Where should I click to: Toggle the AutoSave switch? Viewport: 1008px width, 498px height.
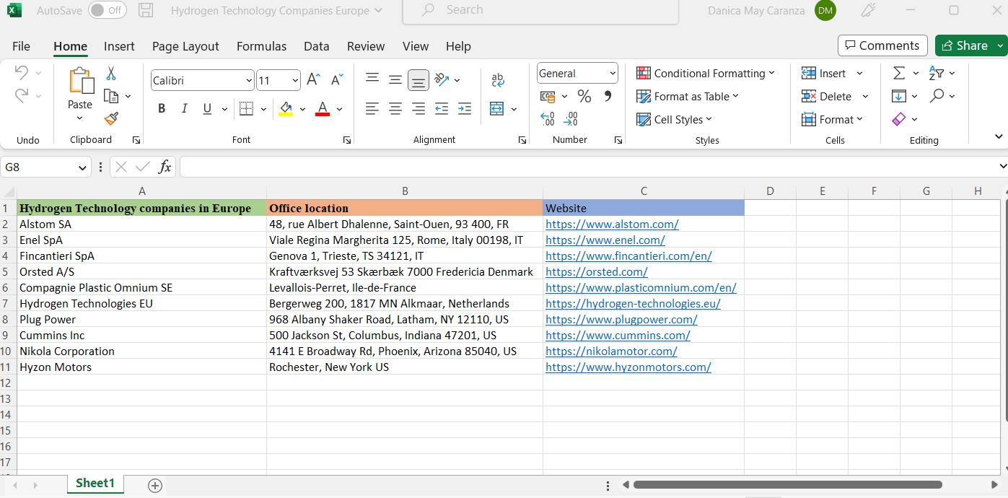[x=107, y=11]
